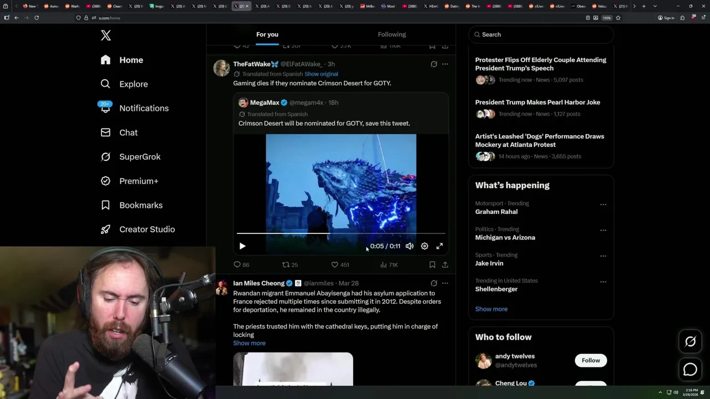710x399 pixels.
Task: Open more options for Michigan vs Arizona trend
Action: tap(603, 230)
